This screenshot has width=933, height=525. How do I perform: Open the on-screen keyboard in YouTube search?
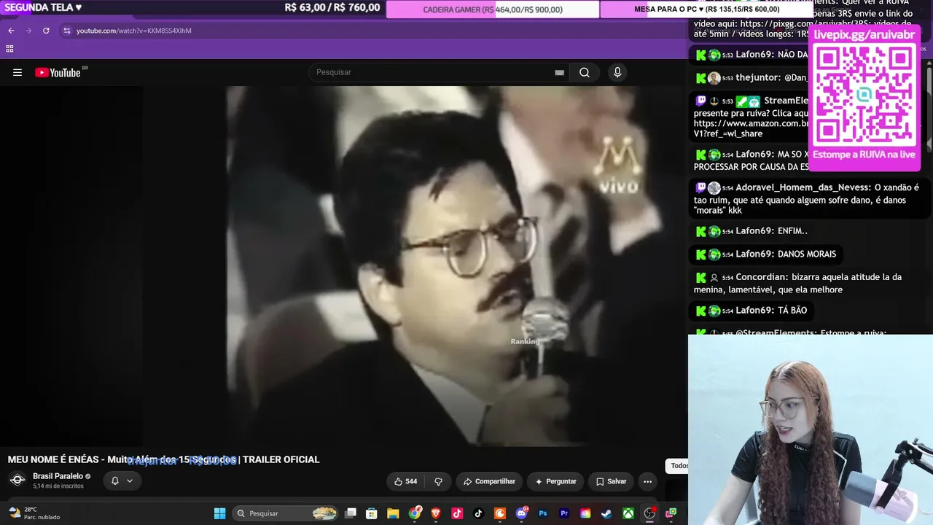(559, 73)
